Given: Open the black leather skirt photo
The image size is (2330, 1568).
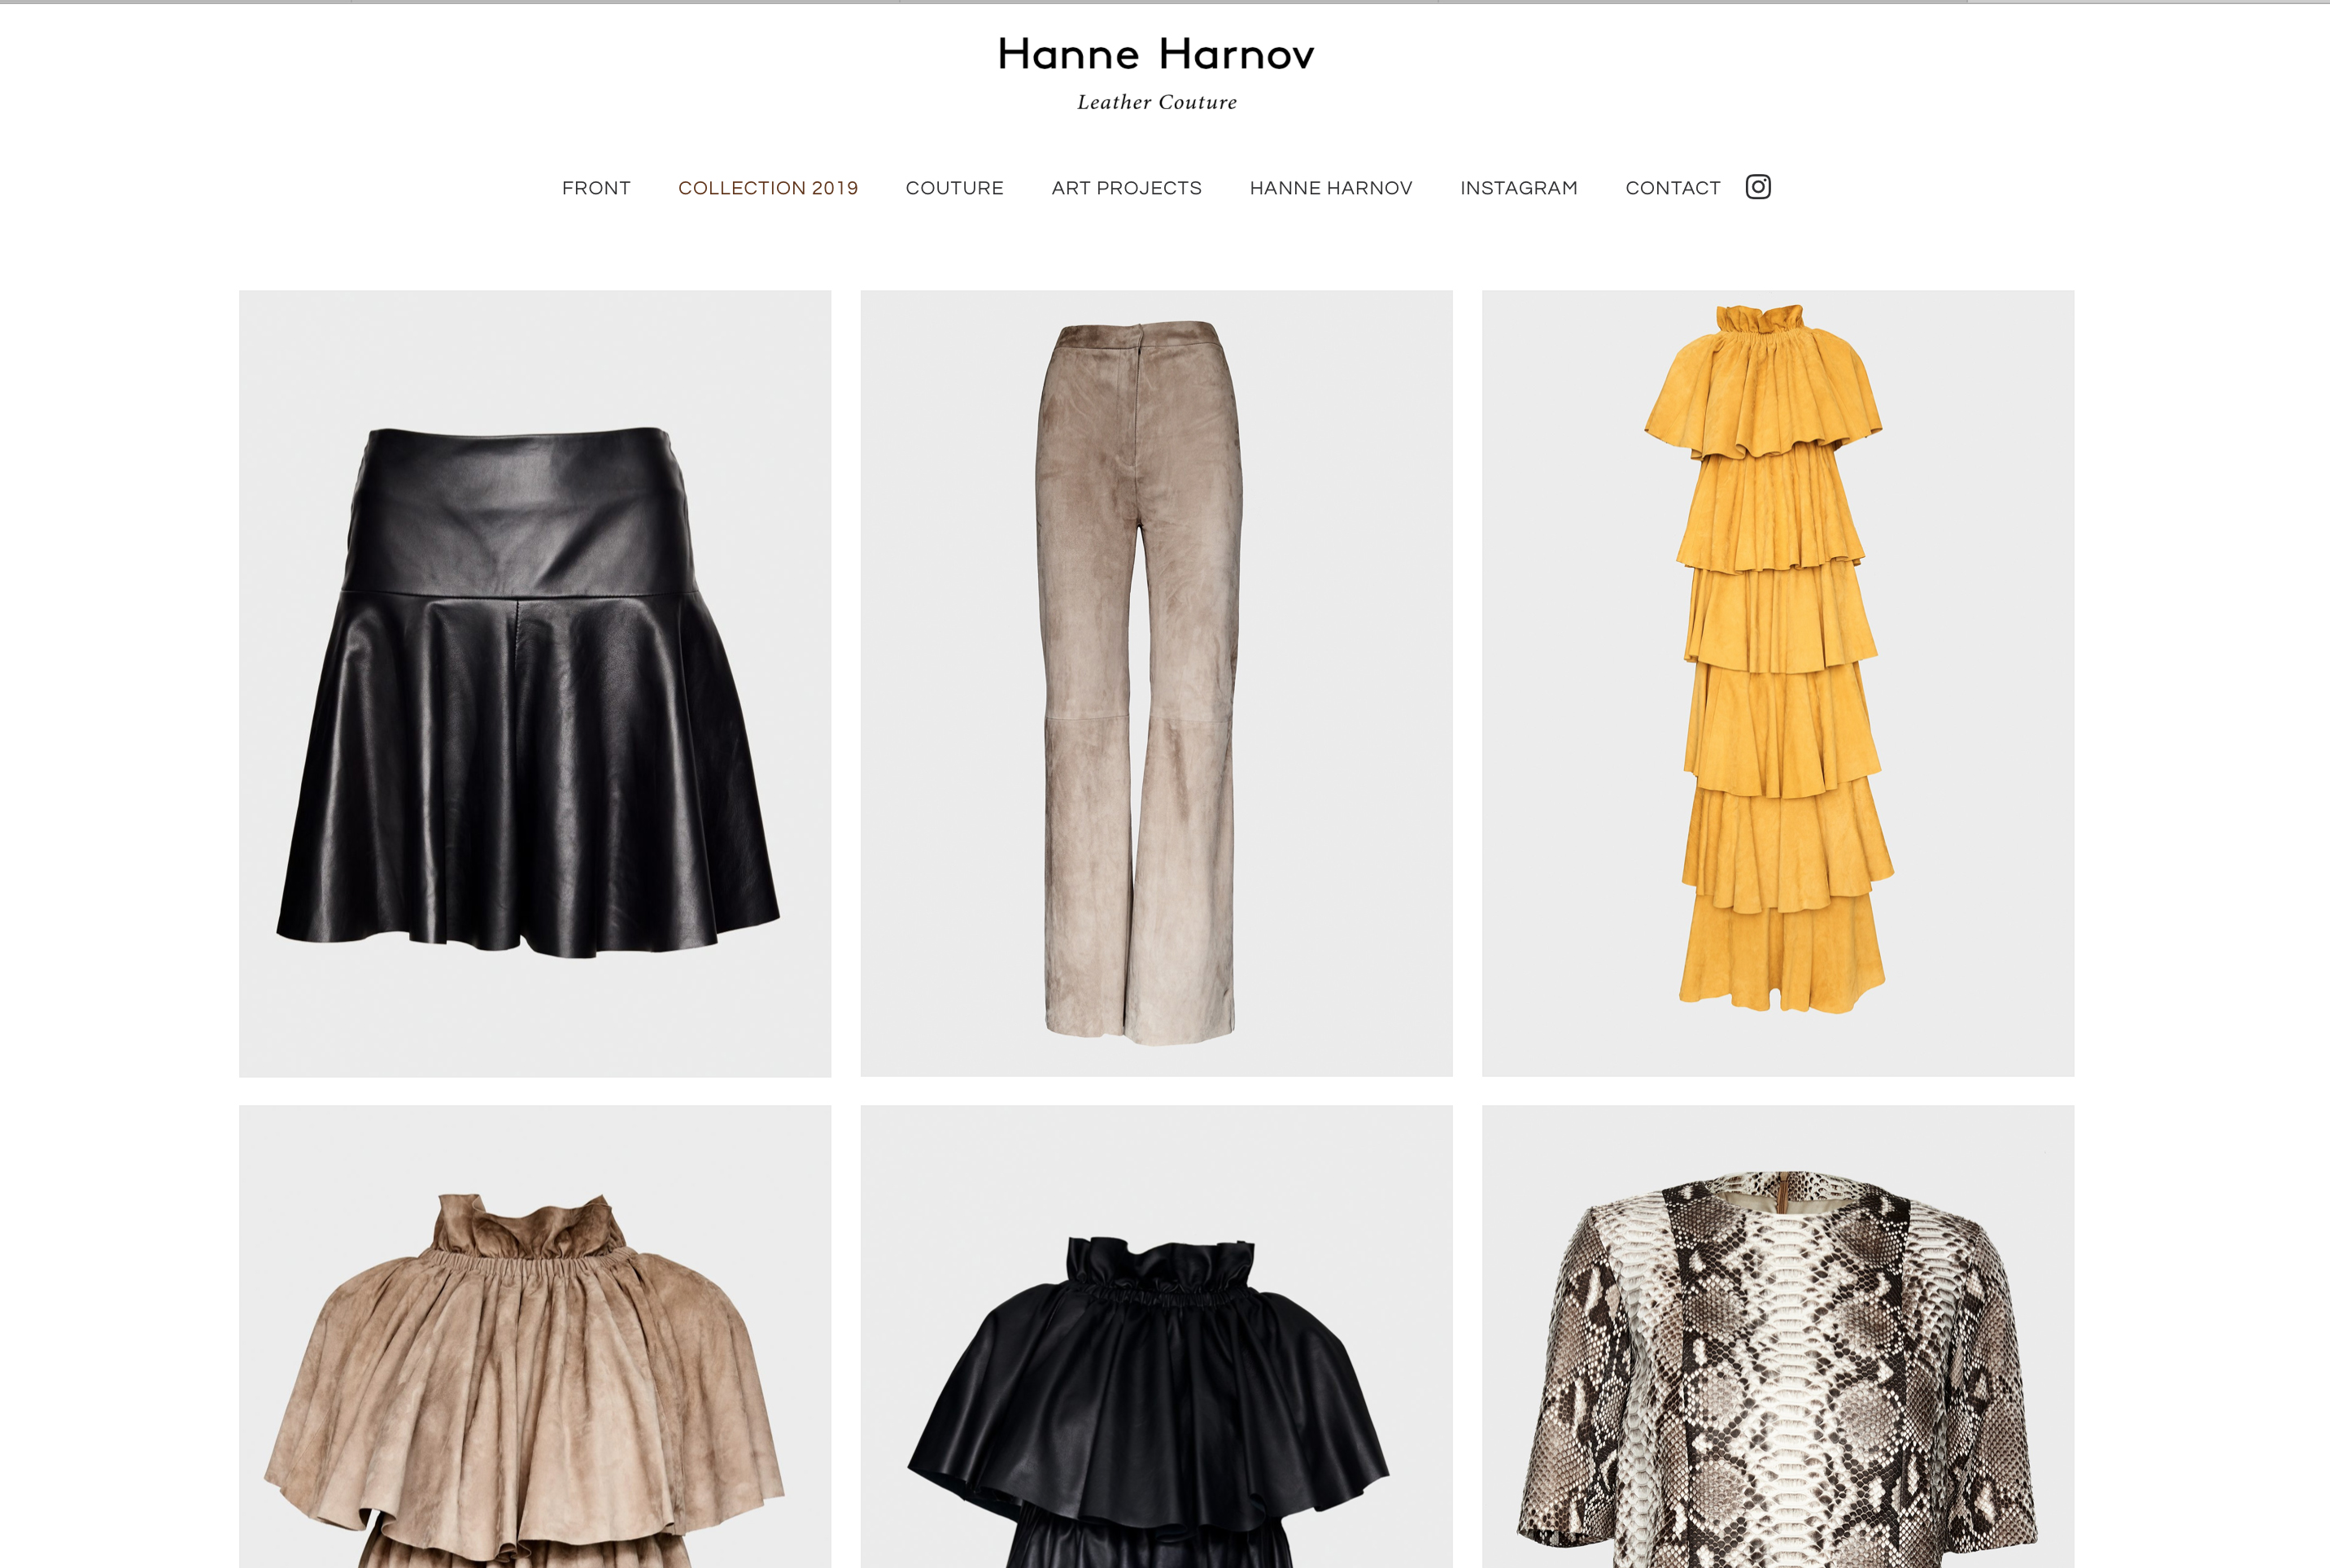Looking at the screenshot, I should coord(535,684).
